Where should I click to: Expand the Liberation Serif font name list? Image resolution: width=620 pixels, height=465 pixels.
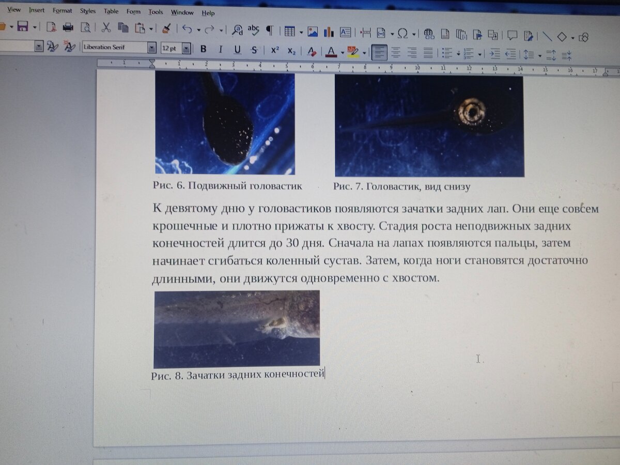[151, 48]
